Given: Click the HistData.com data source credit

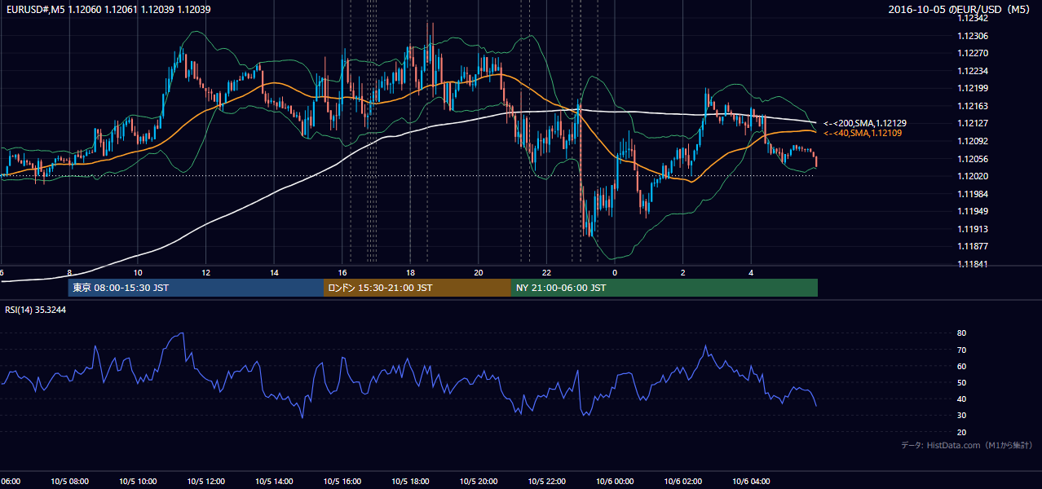Looking at the screenshot, I should [x=966, y=445].
